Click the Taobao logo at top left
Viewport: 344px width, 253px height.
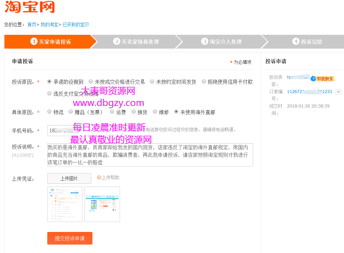(x=29, y=7)
